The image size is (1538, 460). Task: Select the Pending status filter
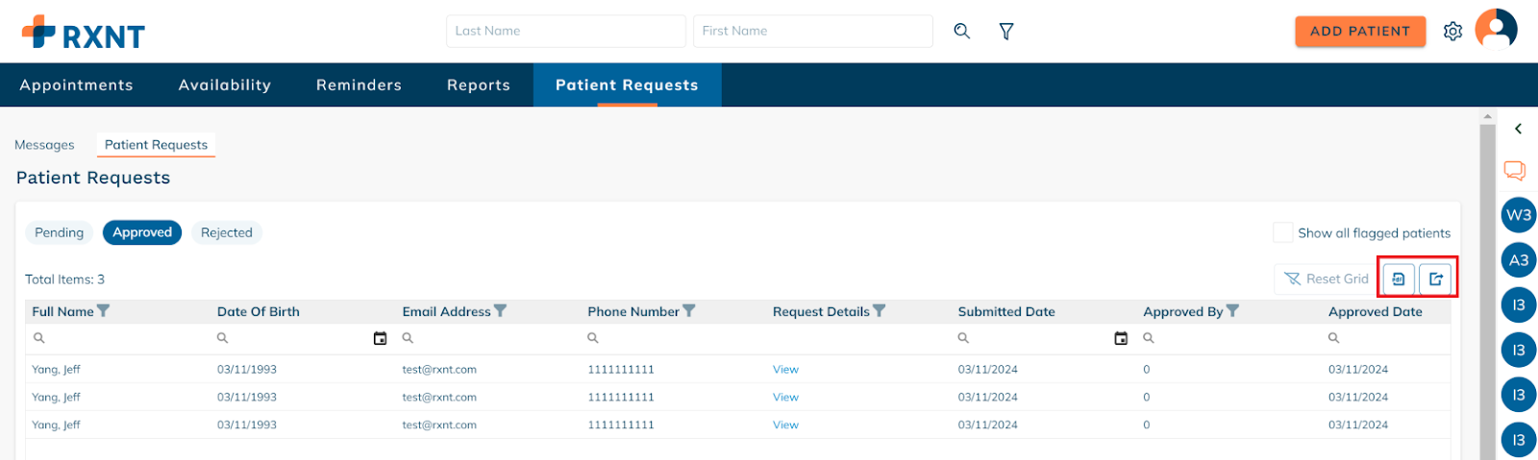60,232
